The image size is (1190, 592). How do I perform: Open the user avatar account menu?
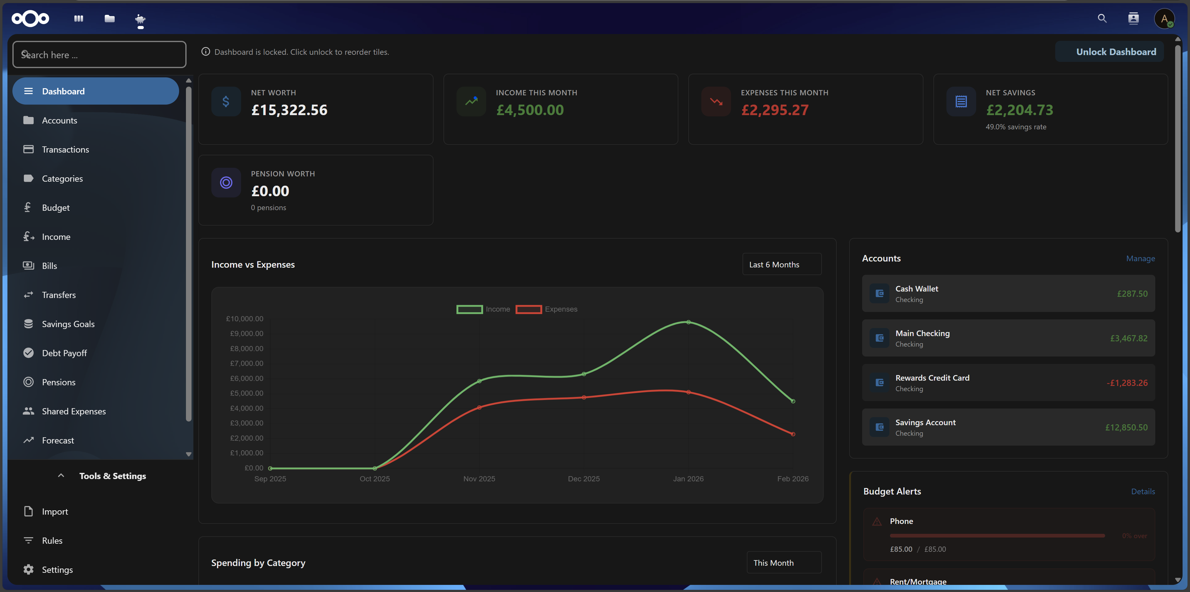[1164, 19]
